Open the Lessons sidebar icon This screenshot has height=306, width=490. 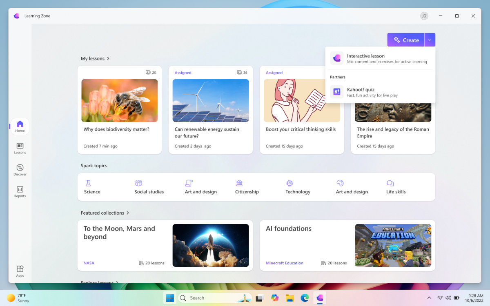click(20, 149)
